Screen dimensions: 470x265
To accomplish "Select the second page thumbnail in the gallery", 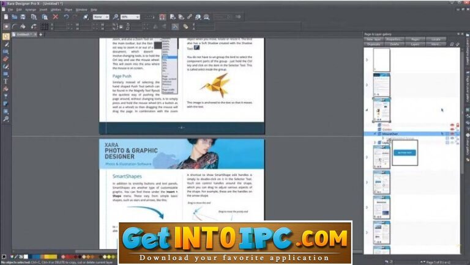I will [382, 85].
